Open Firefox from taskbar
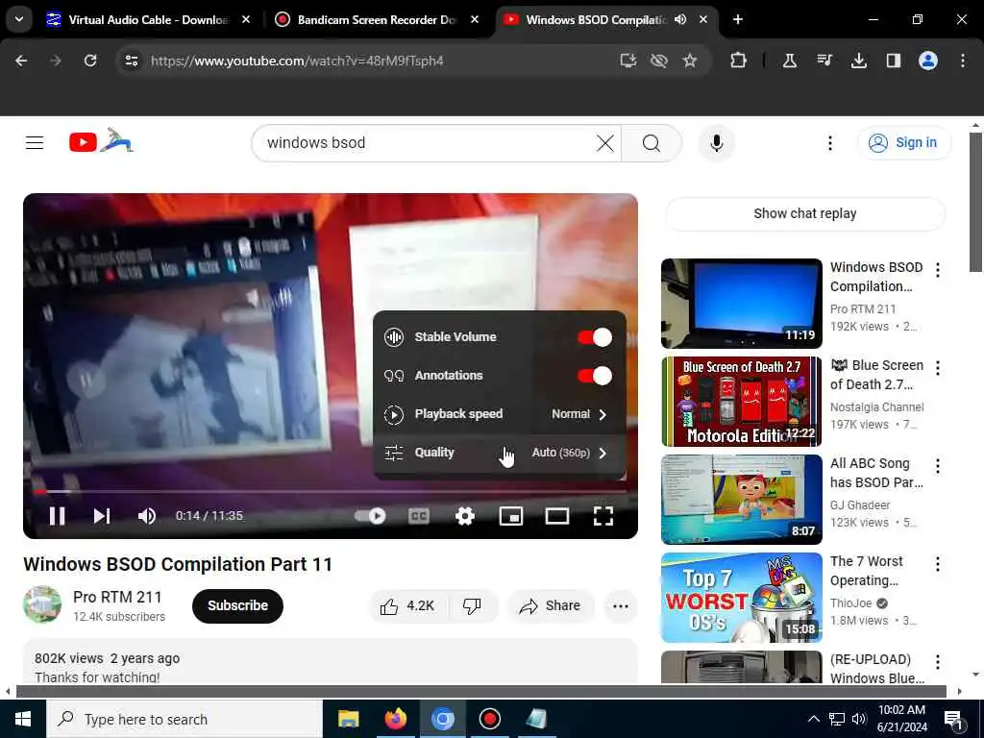Screen dimensions: 984x738 (395, 719)
